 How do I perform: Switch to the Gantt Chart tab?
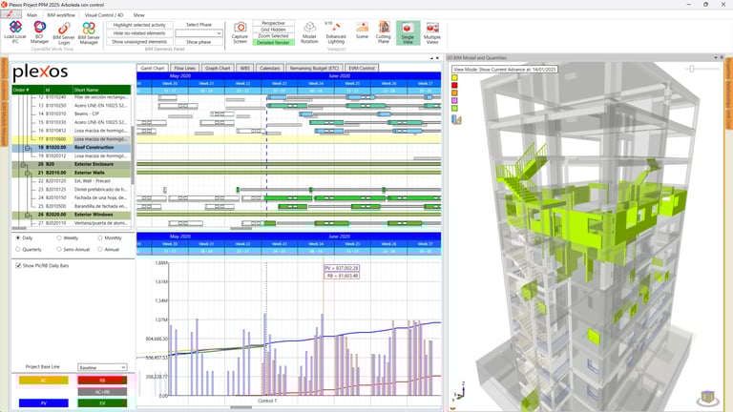(153, 69)
